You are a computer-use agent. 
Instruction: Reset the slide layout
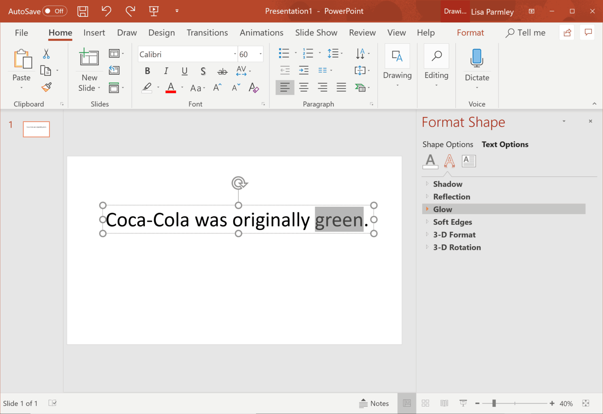coord(114,70)
